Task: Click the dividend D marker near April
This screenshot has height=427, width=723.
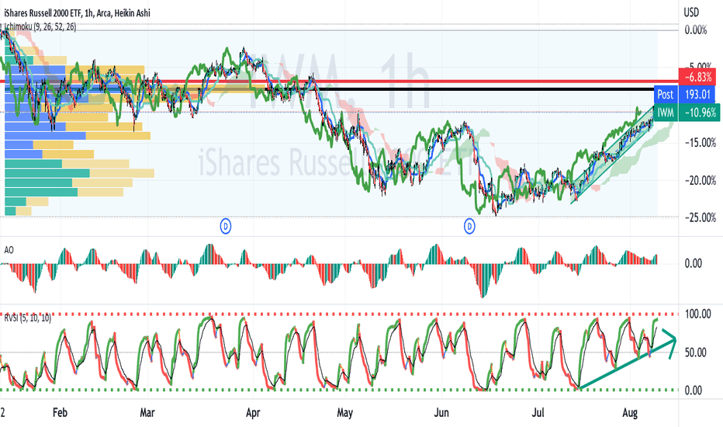Action: tap(226, 226)
